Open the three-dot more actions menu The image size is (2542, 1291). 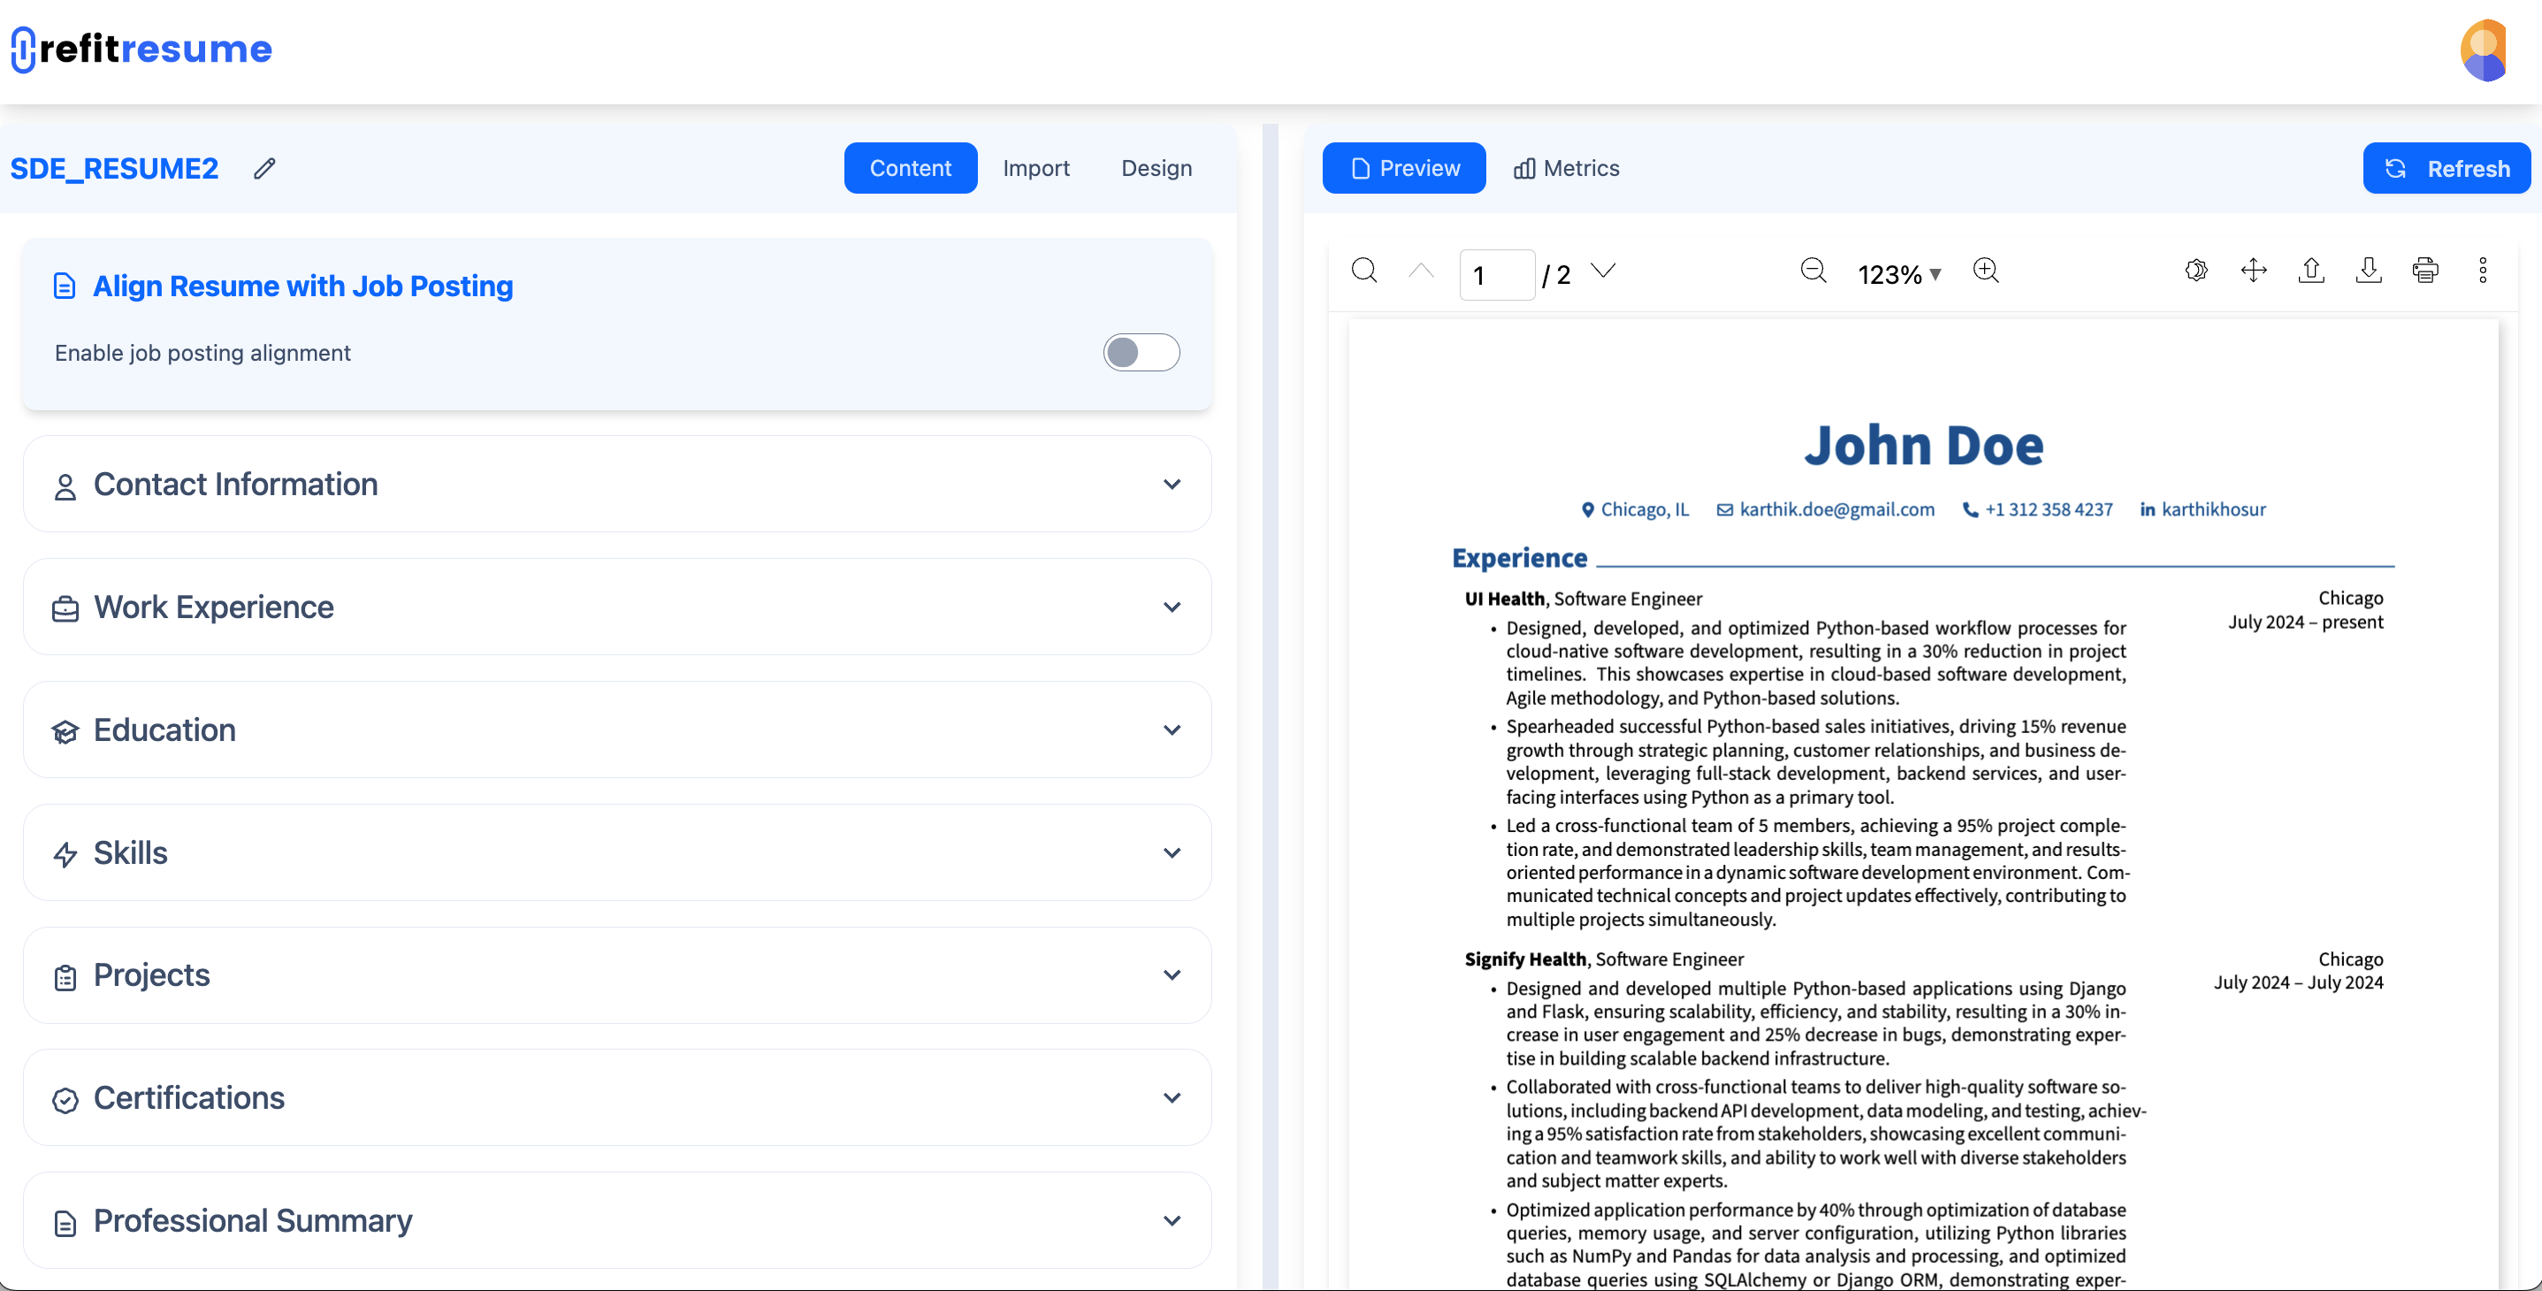tap(2483, 271)
